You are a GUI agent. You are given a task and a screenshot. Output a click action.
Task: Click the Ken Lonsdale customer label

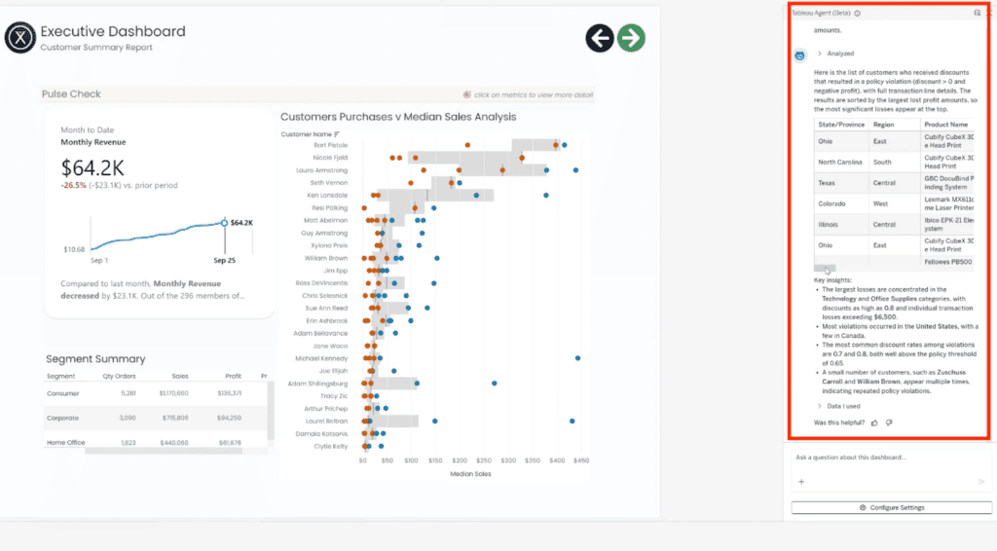[327, 196]
